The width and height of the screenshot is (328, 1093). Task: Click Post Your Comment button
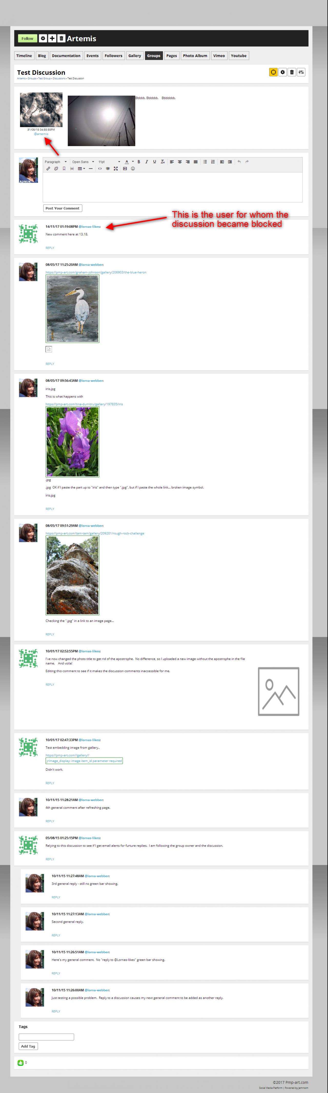(63, 208)
